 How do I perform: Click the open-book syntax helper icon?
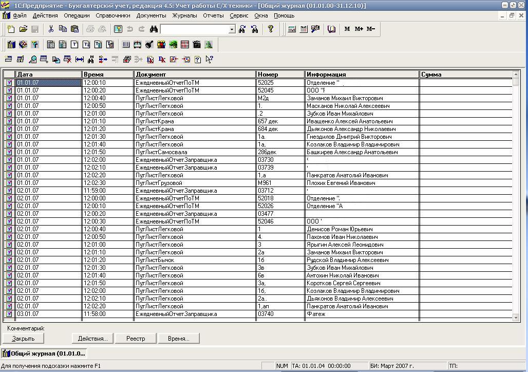331,29
